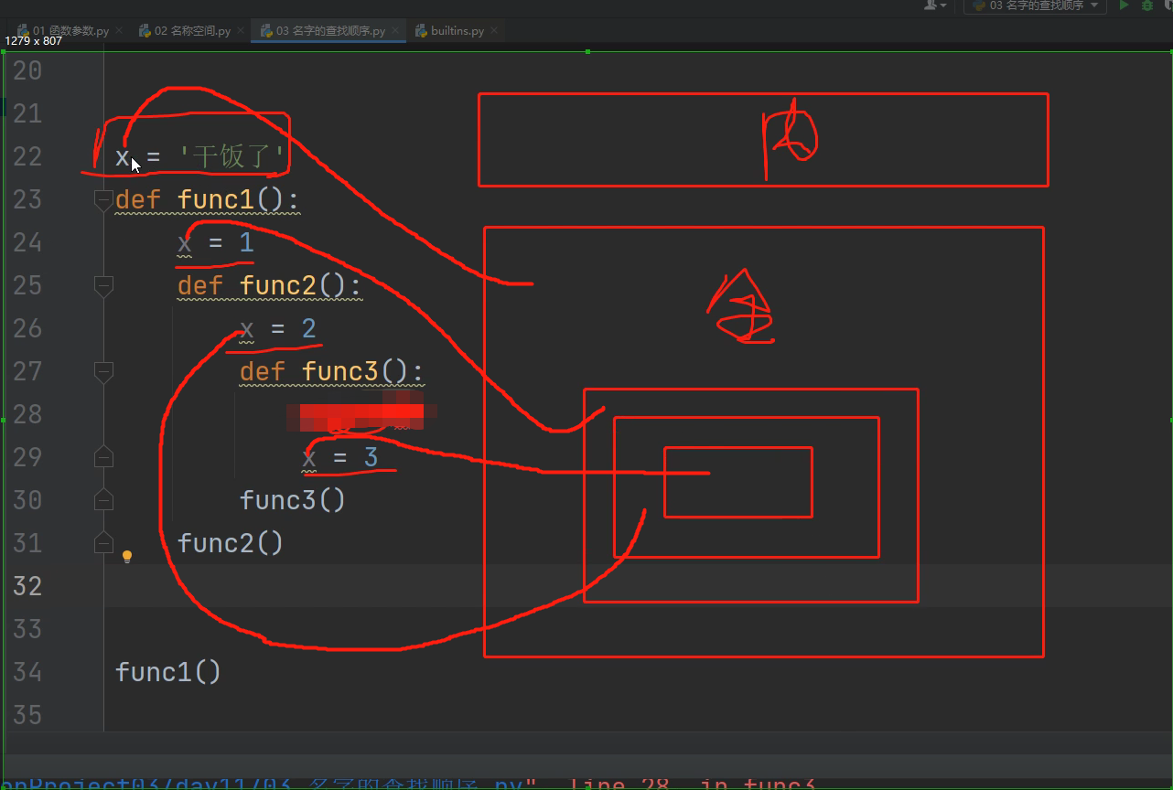The width and height of the screenshot is (1173, 790).
Task: Open the run configuration dropdown 03 名字的查找顺序
Action: click(x=1035, y=5)
